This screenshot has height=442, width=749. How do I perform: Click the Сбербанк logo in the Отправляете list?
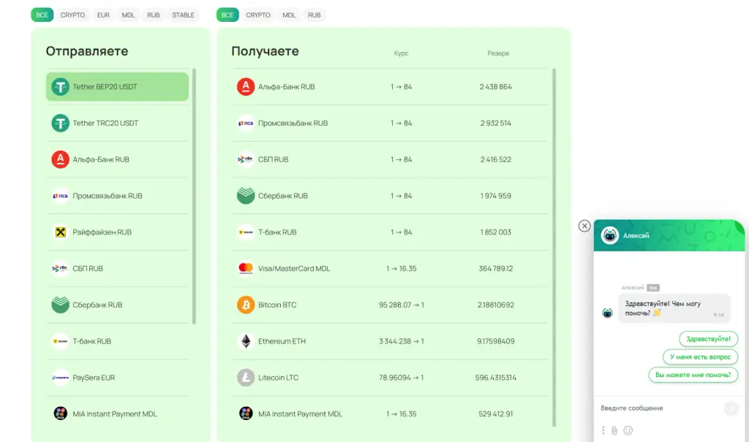point(60,305)
